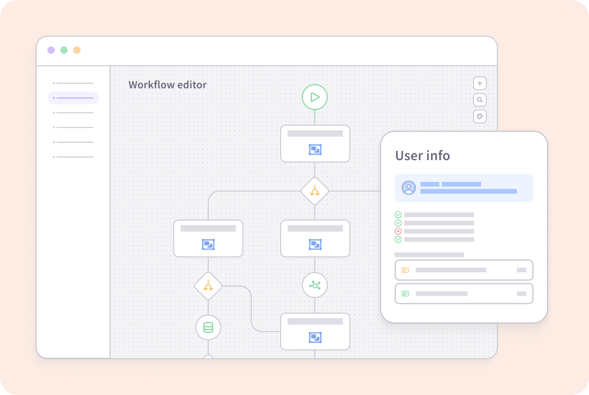Select the database node below the branch diamond
The height and width of the screenshot is (395, 589).
(208, 327)
